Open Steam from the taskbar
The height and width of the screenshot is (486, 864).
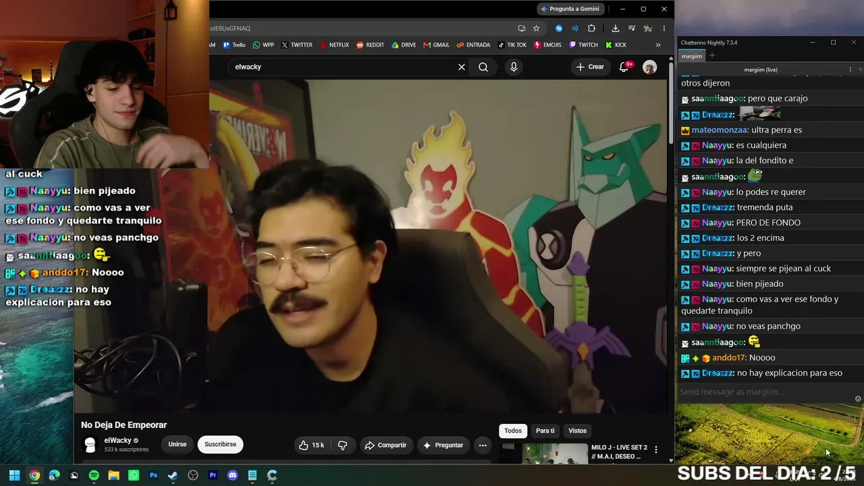tap(173, 475)
